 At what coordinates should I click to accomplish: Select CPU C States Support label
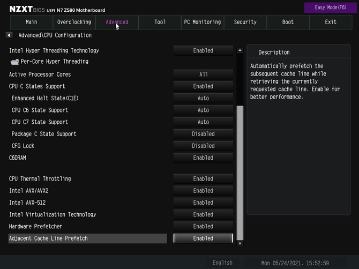point(37,86)
